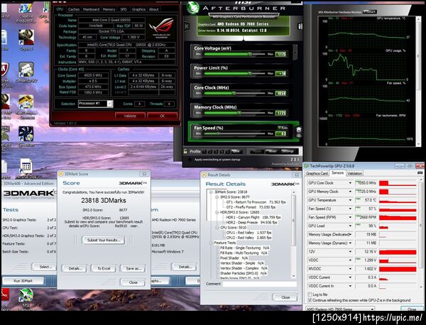Viewport: 426px width, 325px height.
Task: Open the Memory tab in CPU-Z
Action: (x=109, y=9)
